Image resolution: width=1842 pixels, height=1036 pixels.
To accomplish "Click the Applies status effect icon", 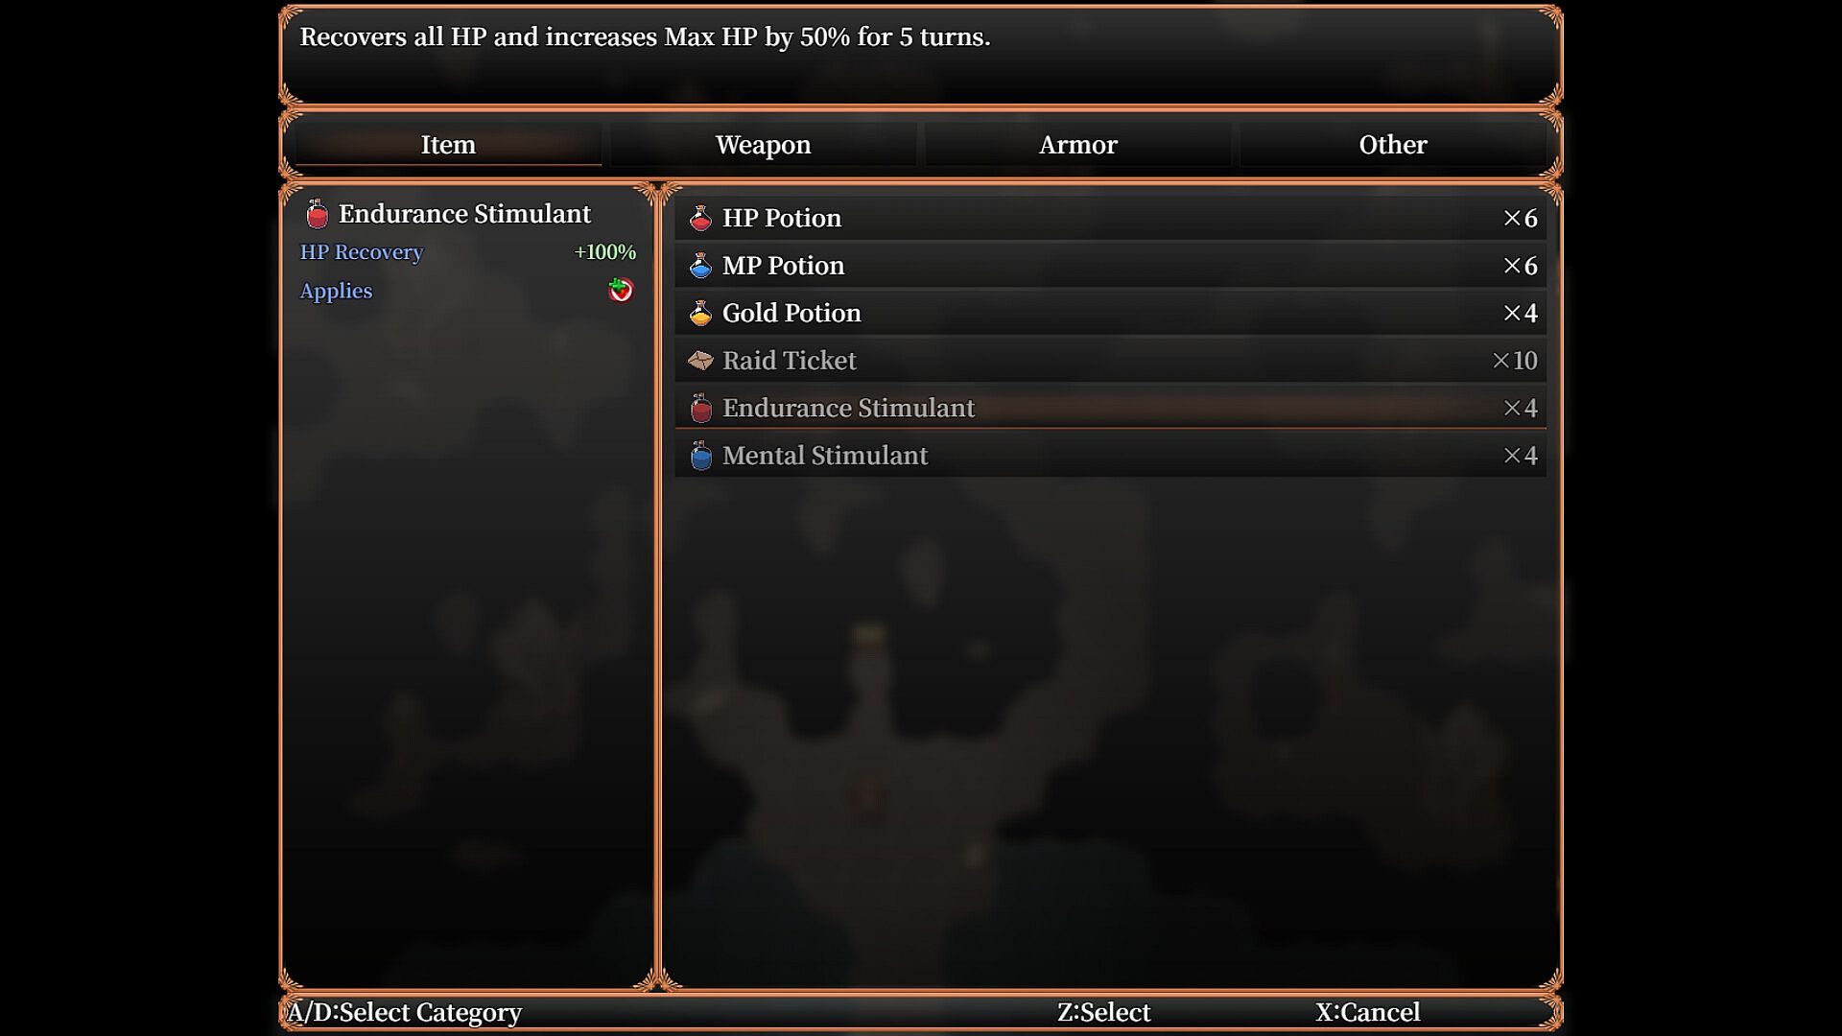I will click(621, 290).
